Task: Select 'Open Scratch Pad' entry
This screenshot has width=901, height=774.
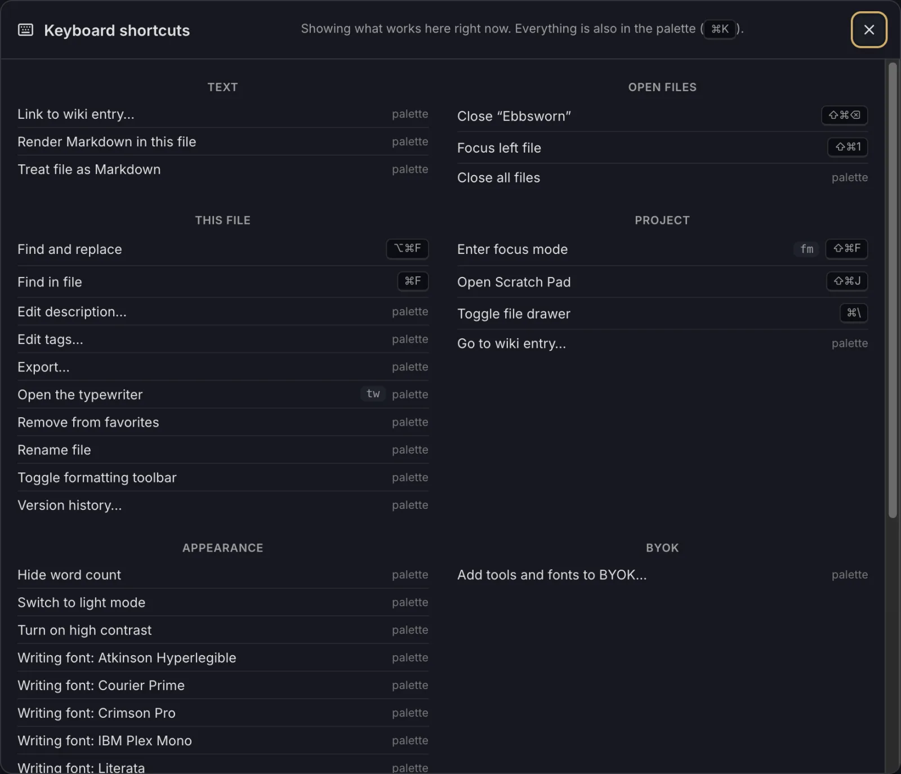Action: point(662,282)
